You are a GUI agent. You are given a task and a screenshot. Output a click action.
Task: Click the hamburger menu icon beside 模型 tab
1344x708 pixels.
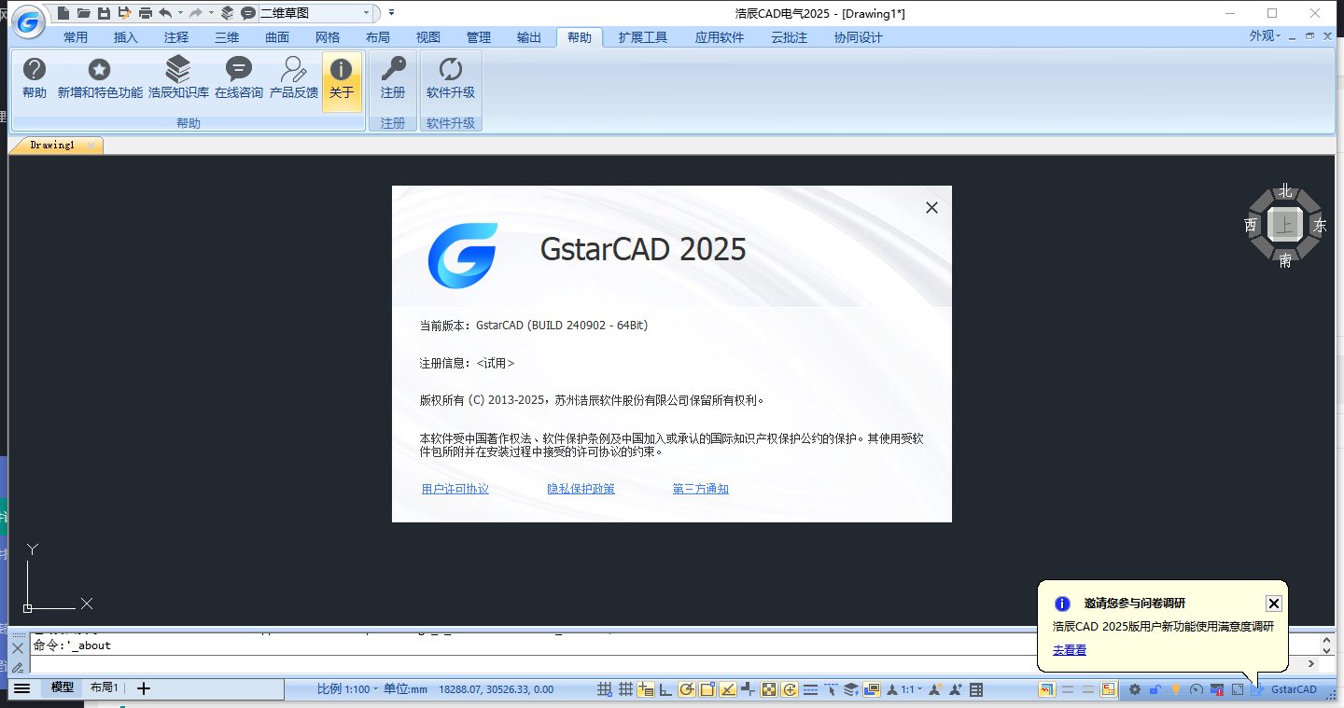pyautogui.click(x=21, y=688)
